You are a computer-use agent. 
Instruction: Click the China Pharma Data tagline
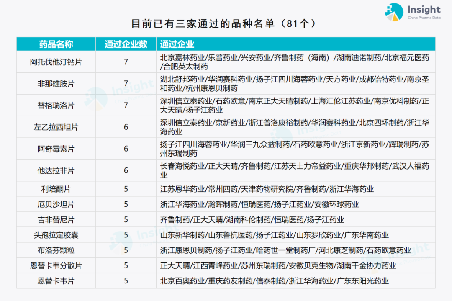click(x=424, y=18)
